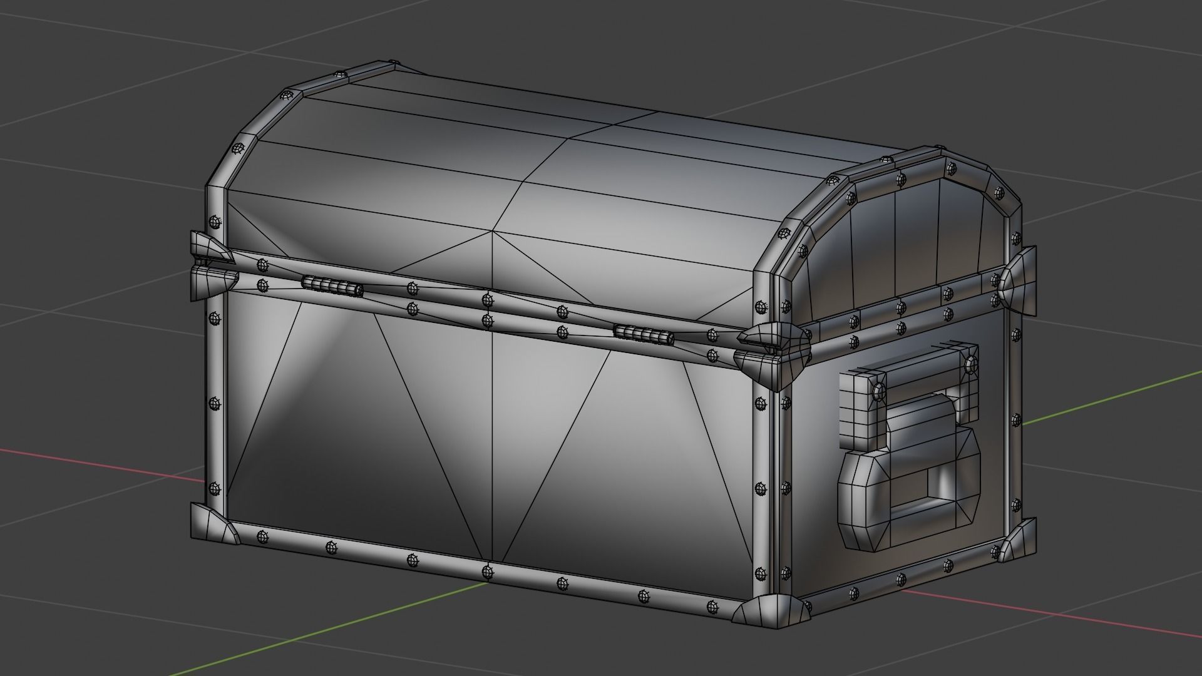1202x676 pixels.
Task: Select the chest's side handle
Action: point(909,446)
